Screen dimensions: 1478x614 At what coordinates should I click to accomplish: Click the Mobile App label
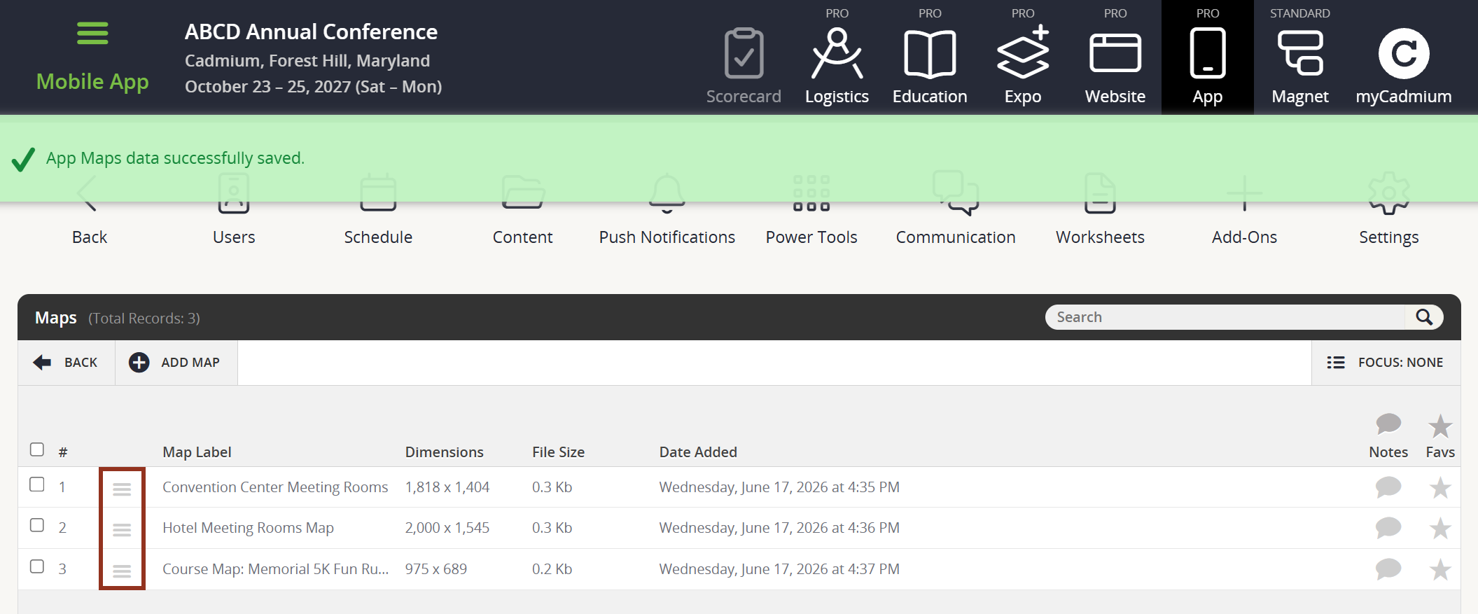pos(92,82)
